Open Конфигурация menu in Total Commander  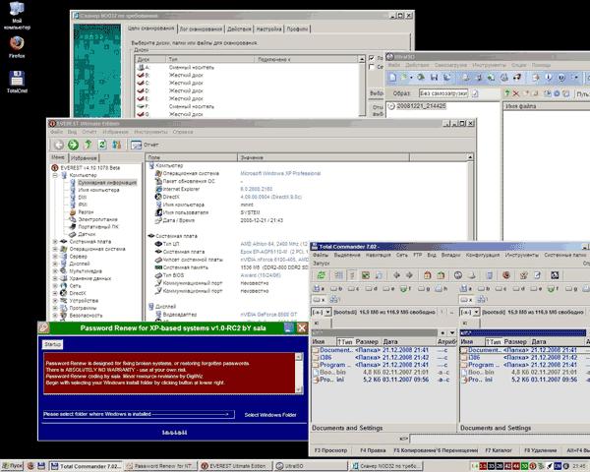coord(483,255)
